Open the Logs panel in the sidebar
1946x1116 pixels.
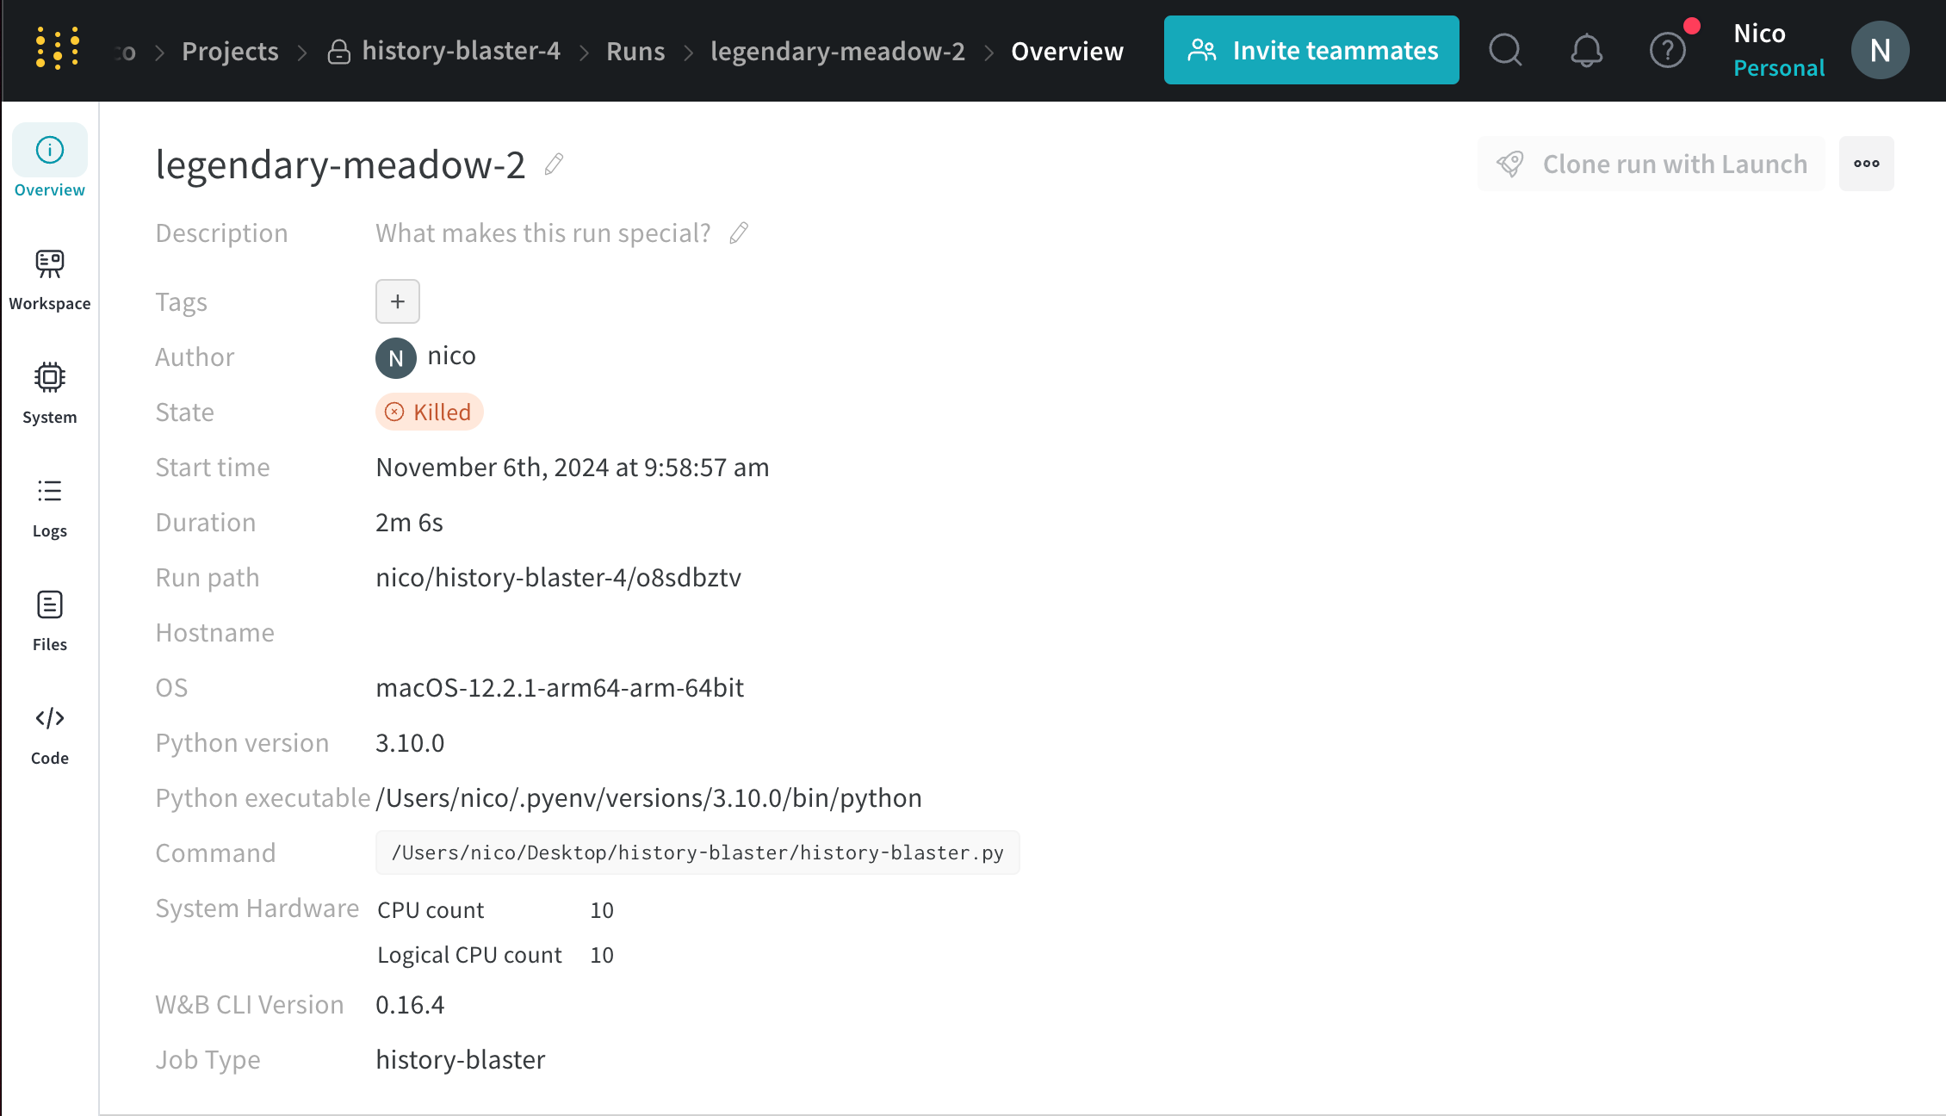coord(50,506)
